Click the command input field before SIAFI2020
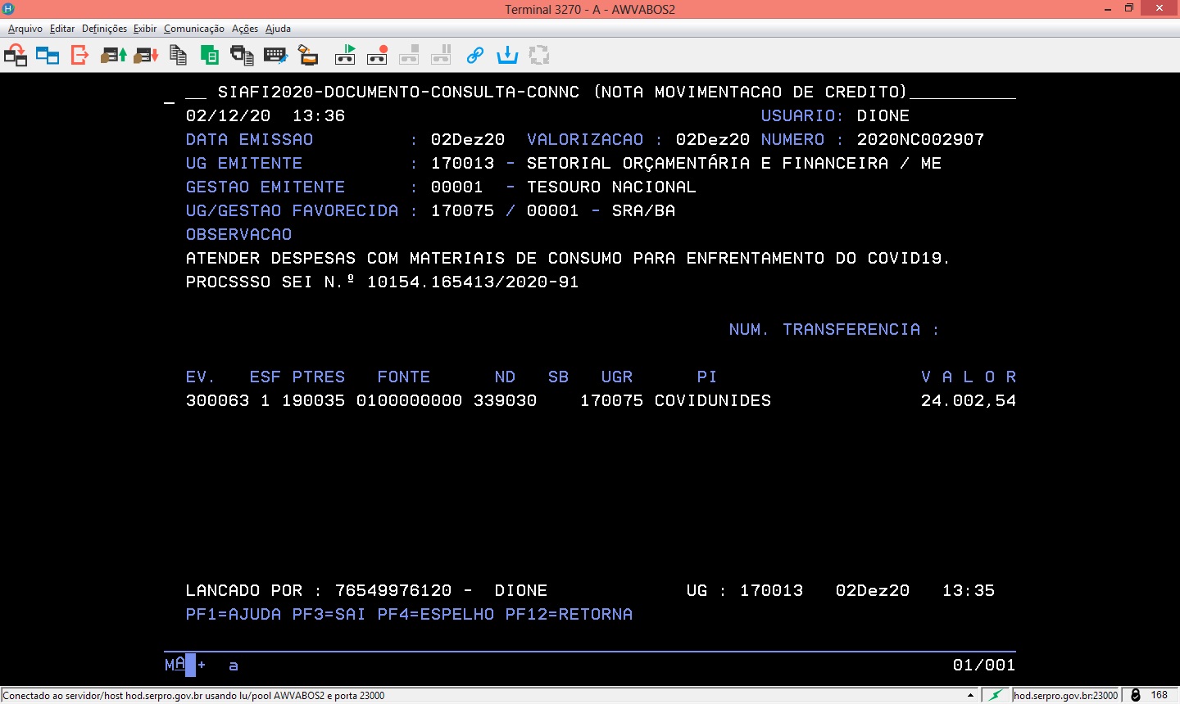Viewport: 1180px width, 704px height. point(196,93)
